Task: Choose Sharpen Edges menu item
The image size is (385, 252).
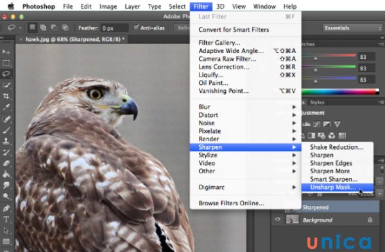Action: [338, 163]
